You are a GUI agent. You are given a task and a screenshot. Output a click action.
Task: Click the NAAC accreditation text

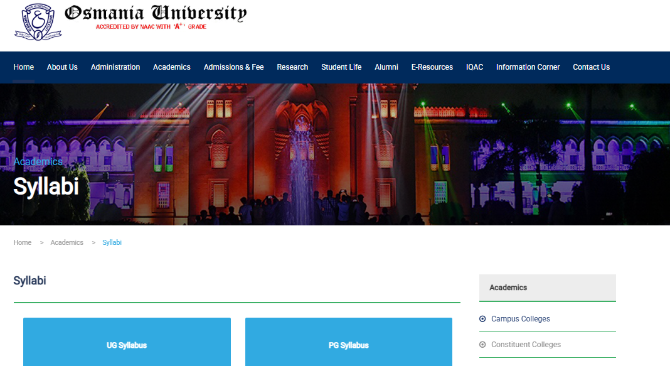coord(151,26)
